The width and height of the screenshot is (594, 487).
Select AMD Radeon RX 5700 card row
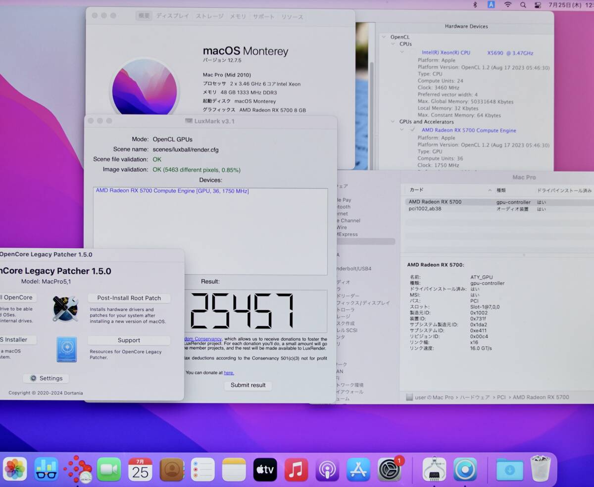tap(499, 202)
